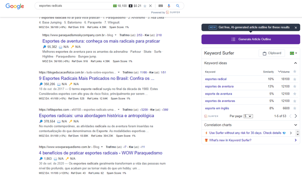Click Surfer logo in keyword panel footer
This screenshot has width=302, height=179.
point(211,116)
